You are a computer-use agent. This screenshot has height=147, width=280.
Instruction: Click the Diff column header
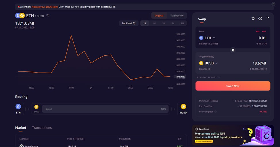[x=180, y=139]
